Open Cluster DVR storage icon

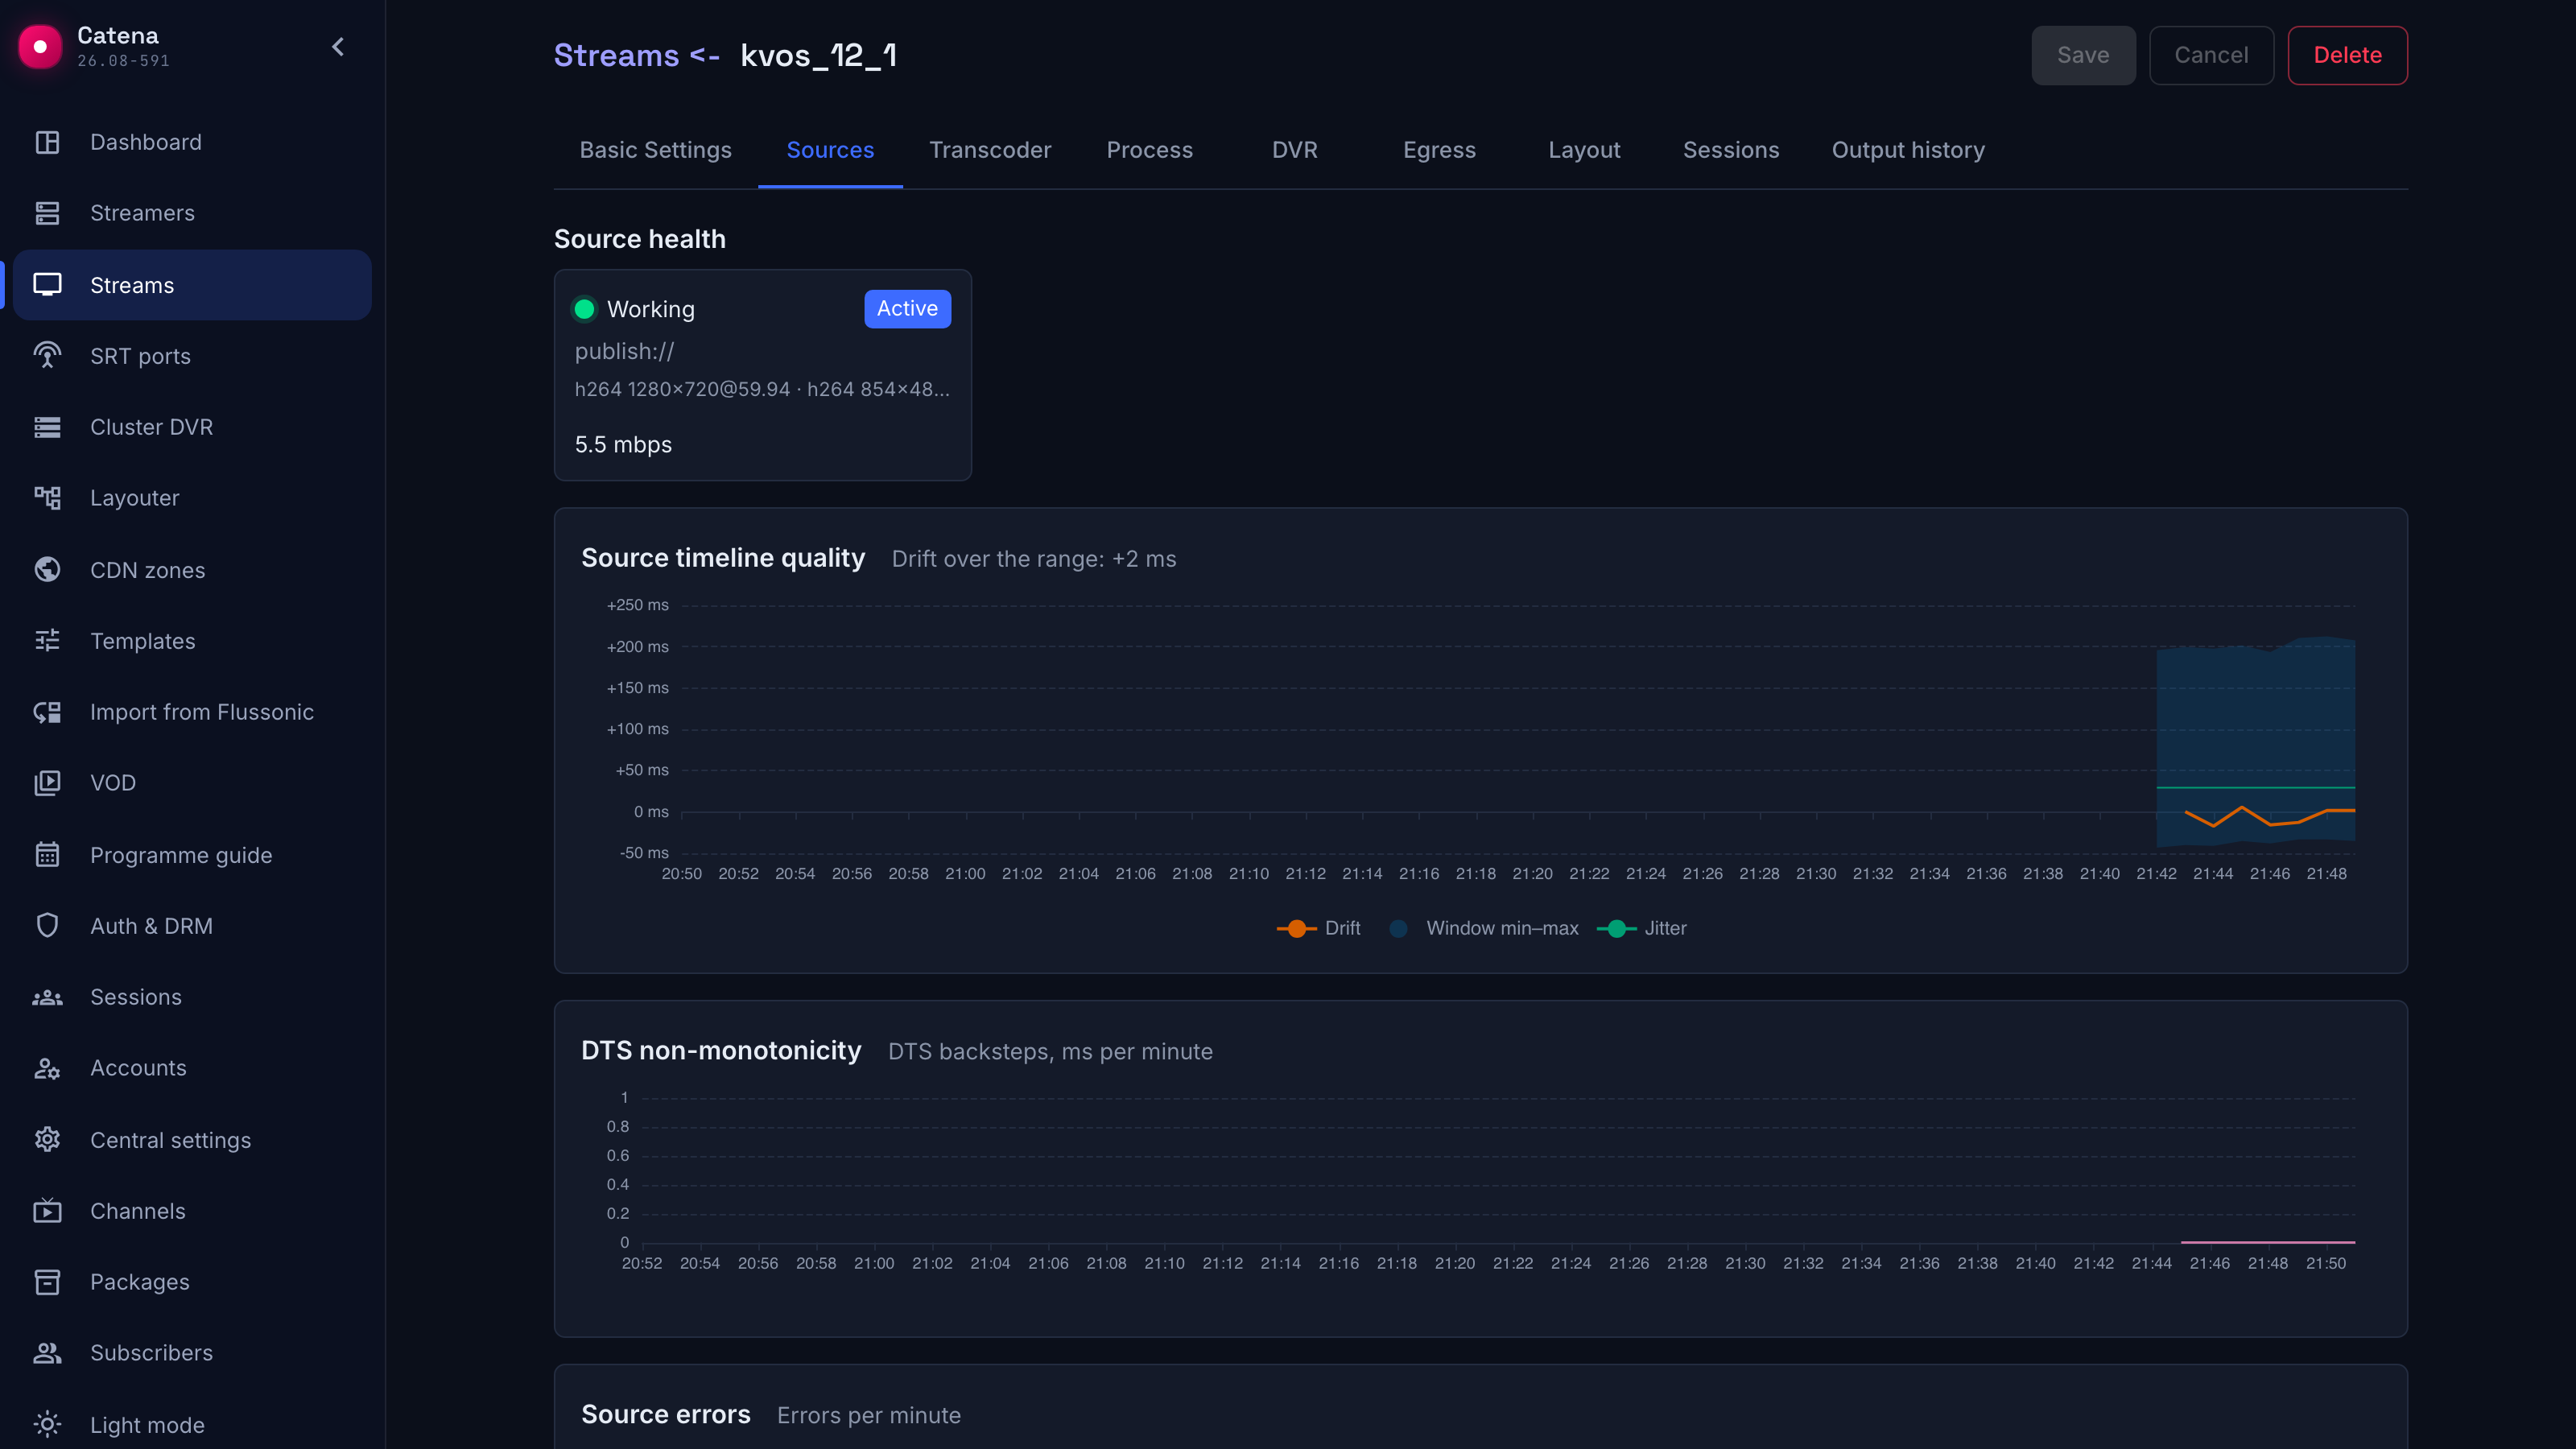click(47, 427)
